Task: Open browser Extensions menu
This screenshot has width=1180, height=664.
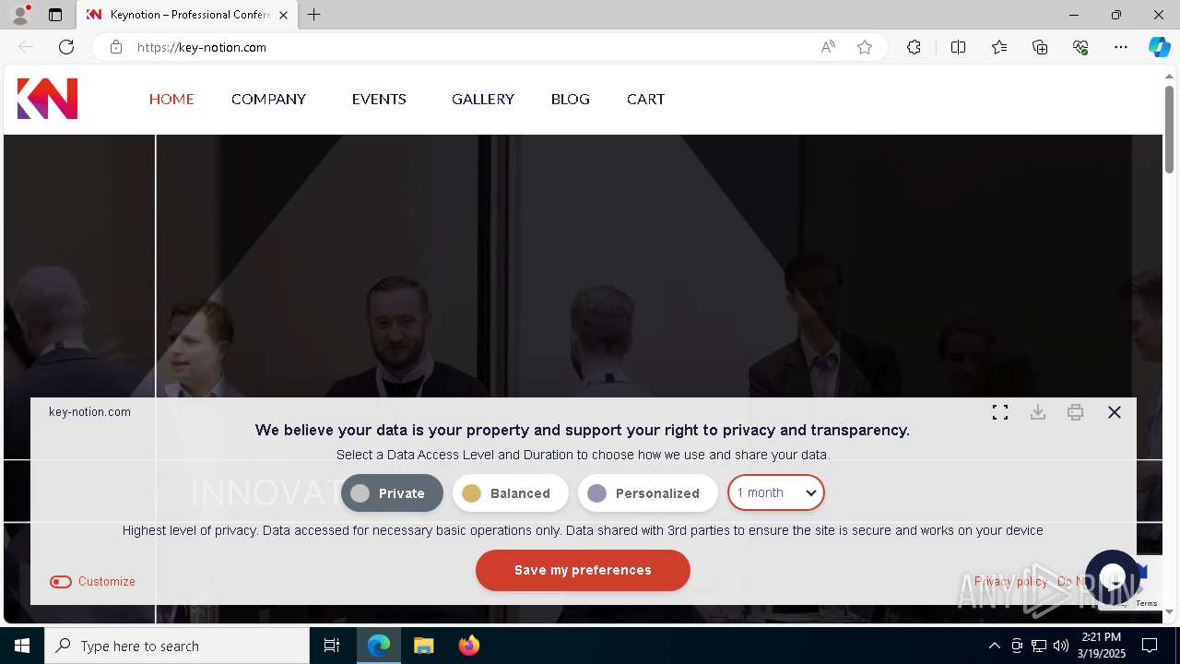Action: click(x=914, y=47)
